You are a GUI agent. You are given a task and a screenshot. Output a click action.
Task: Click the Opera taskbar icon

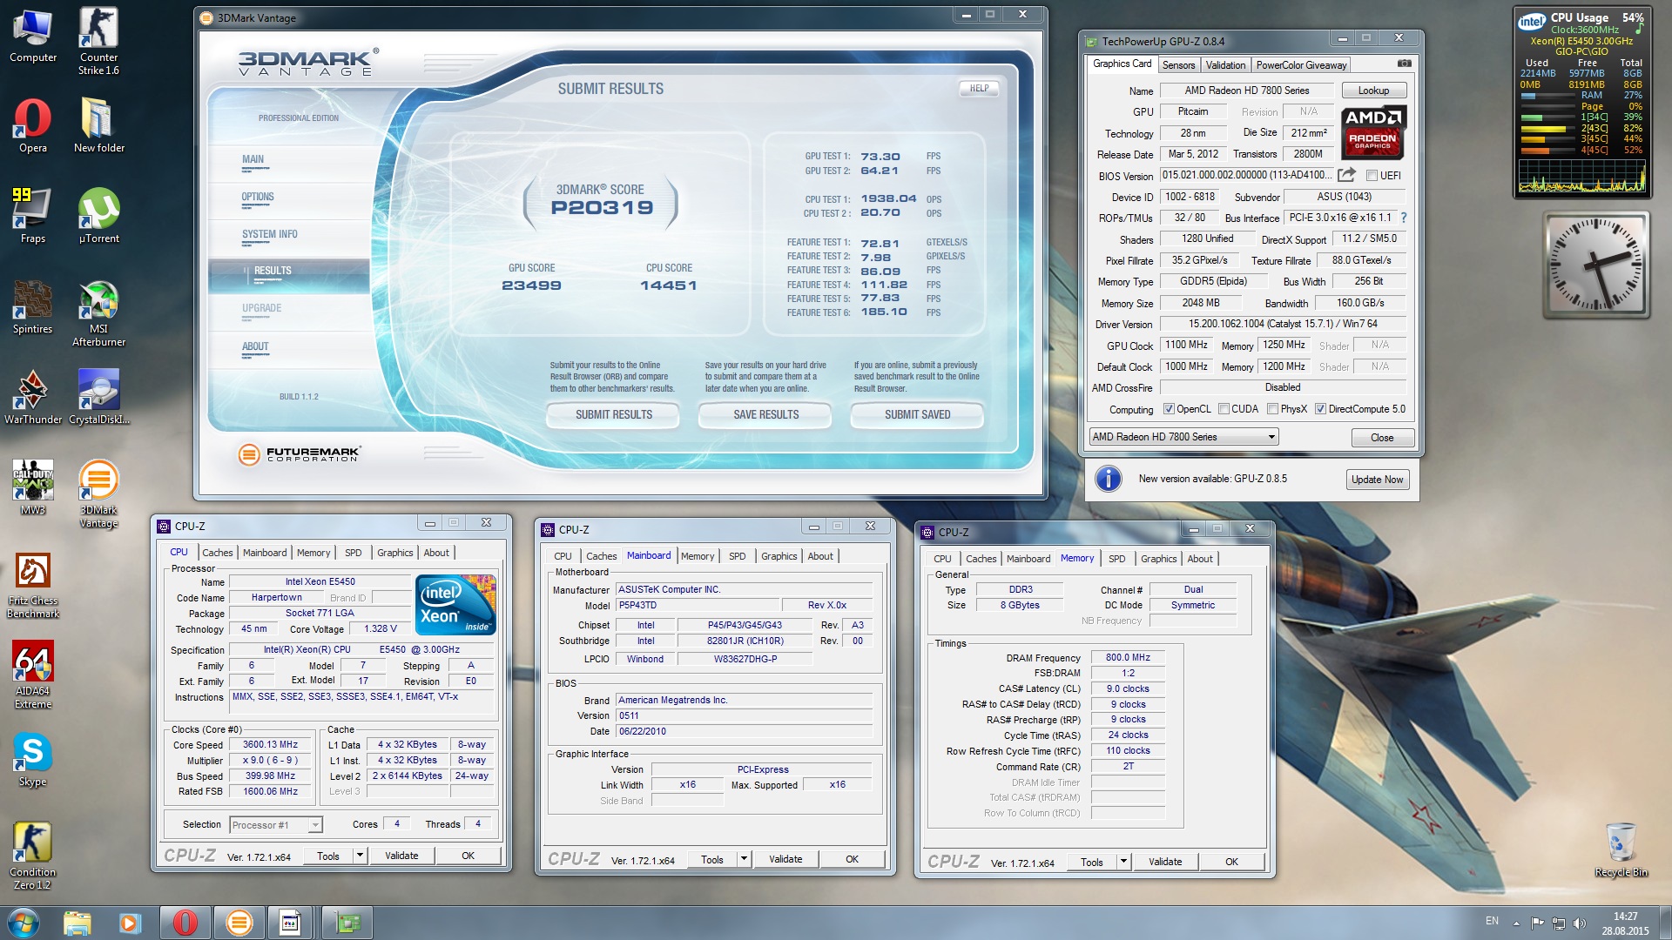tap(185, 922)
